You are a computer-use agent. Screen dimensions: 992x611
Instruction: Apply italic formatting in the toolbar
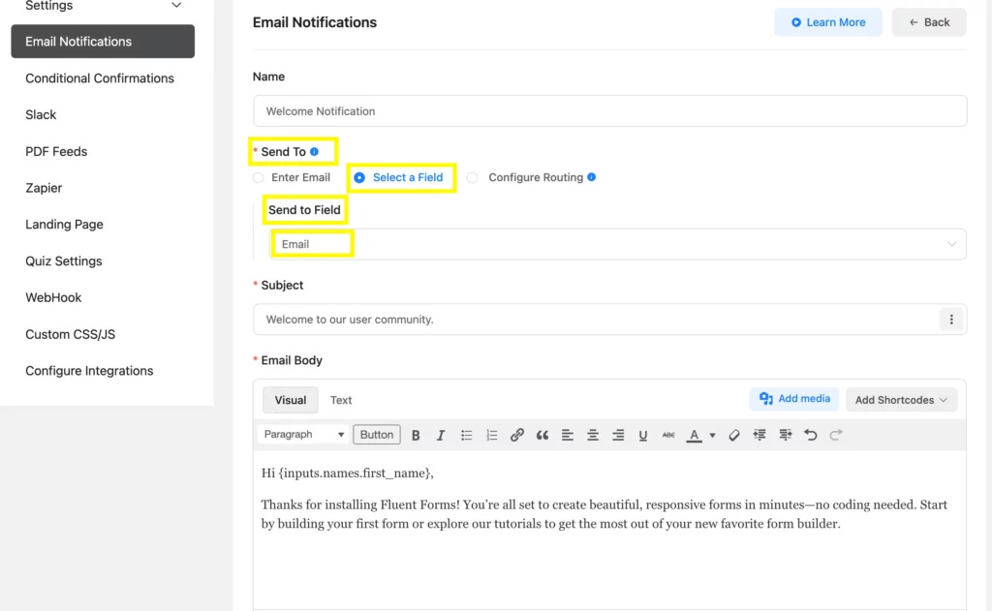pos(441,435)
